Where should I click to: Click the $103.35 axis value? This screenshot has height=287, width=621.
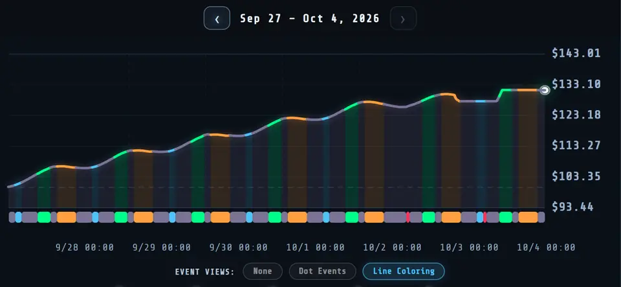coord(576,176)
